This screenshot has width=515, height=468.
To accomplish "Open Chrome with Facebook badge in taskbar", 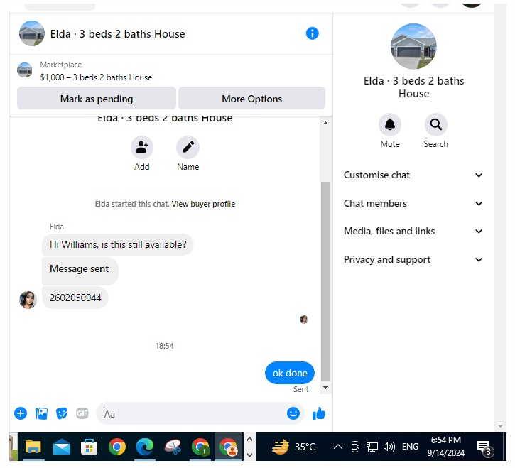I will pos(201,447).
